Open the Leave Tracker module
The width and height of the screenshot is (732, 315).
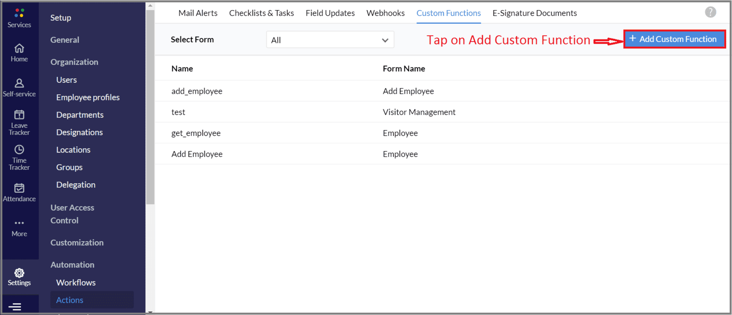point(19,123)
